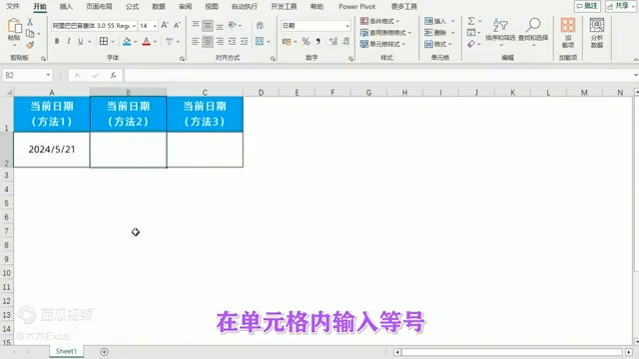639x359 pixels.
Task: Select Sheet1 tab
Action: coord(66,351)
